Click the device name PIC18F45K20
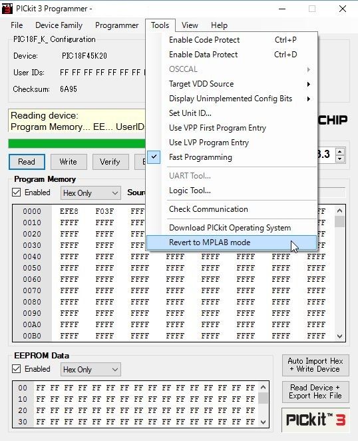This screenshot has width=358, height=441. (85, 56)
